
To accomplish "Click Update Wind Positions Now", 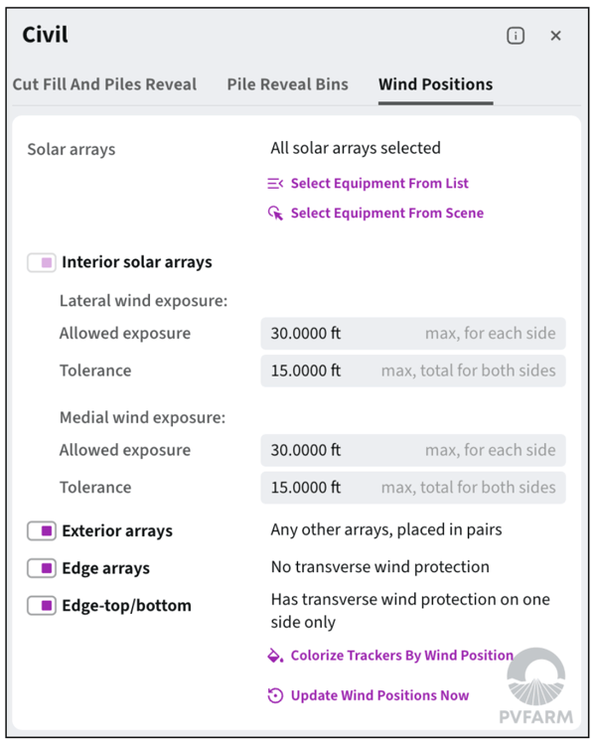I will (379, 695).
